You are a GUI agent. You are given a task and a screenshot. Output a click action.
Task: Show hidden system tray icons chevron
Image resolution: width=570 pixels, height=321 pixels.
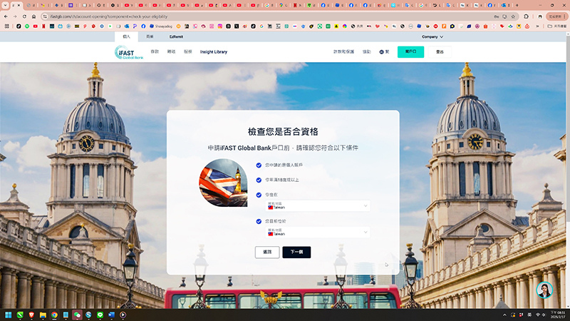point(504,315)
